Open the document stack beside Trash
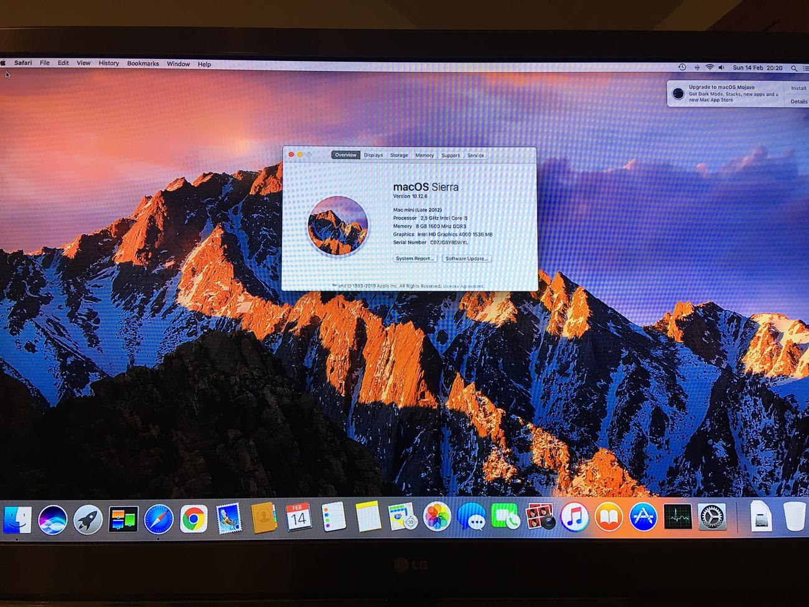Viewport: 809px width, 607px height. tap(760, 516)
